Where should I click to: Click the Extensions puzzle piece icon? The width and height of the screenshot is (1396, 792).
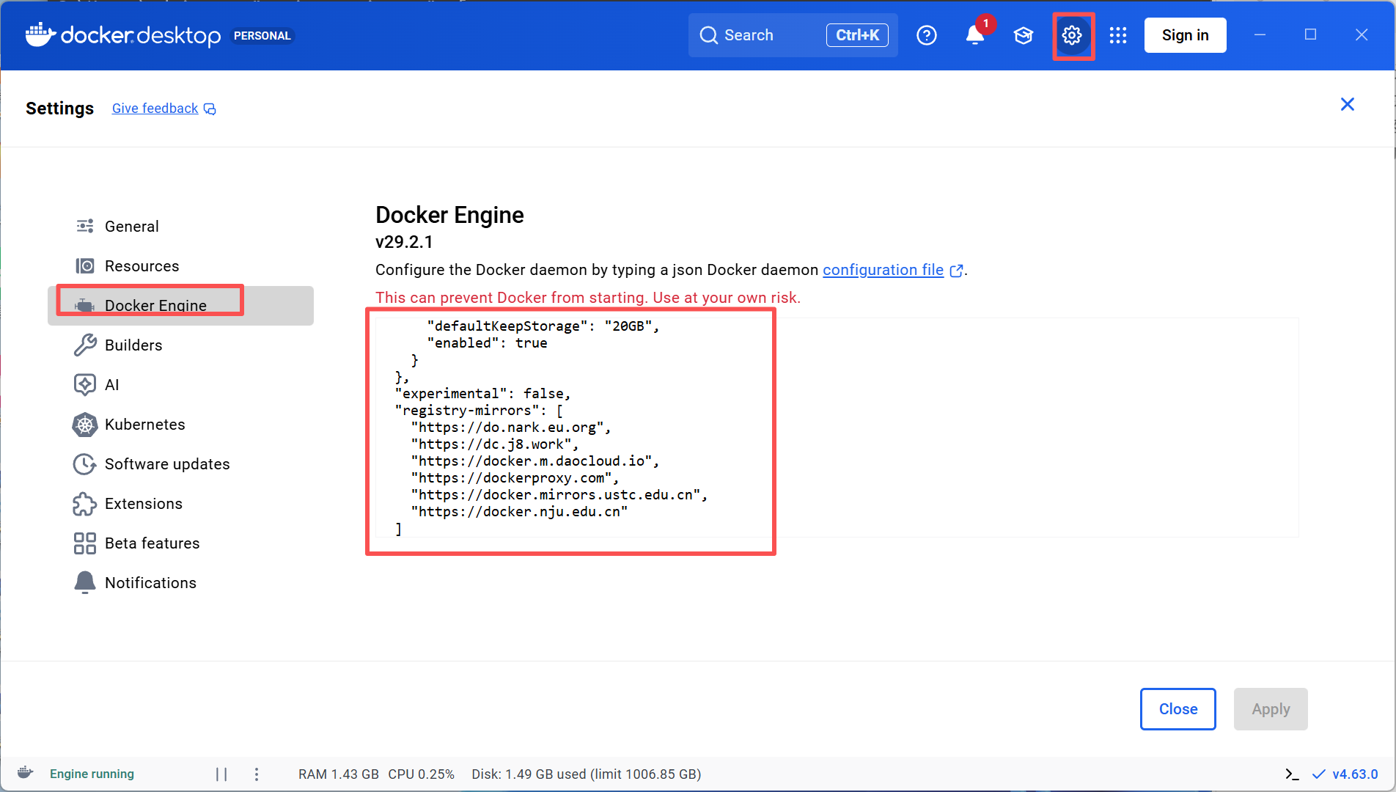tap(85, 503)
